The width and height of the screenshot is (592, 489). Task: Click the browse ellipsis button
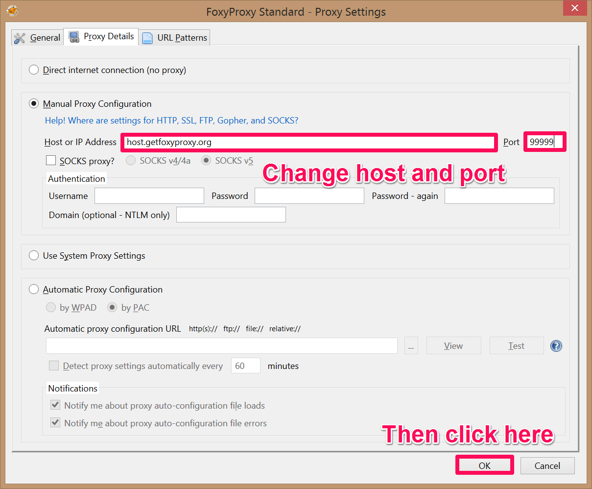[x=411, y=346]
